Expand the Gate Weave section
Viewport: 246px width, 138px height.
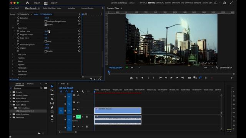pos(13,71)
